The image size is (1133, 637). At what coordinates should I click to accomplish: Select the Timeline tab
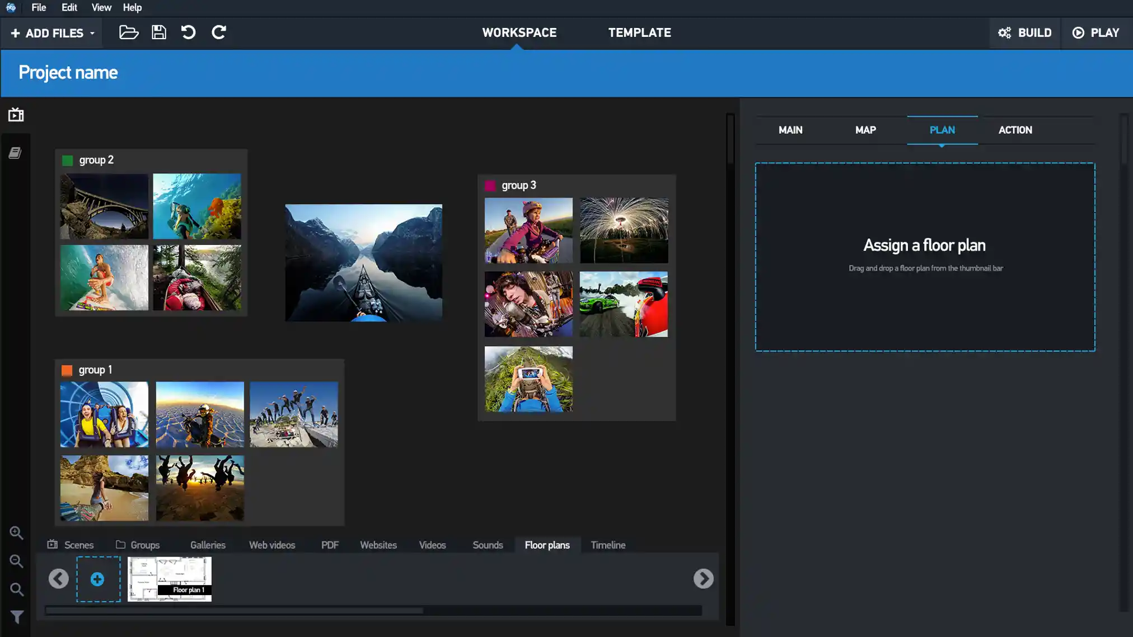click(608, 545)
